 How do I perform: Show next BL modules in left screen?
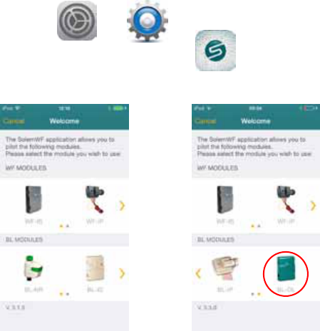pyautogui.click(x=122, y=273)
